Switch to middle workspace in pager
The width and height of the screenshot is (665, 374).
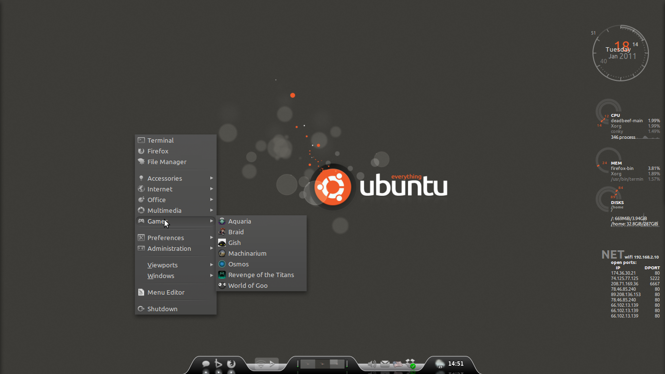coord(322,364)
